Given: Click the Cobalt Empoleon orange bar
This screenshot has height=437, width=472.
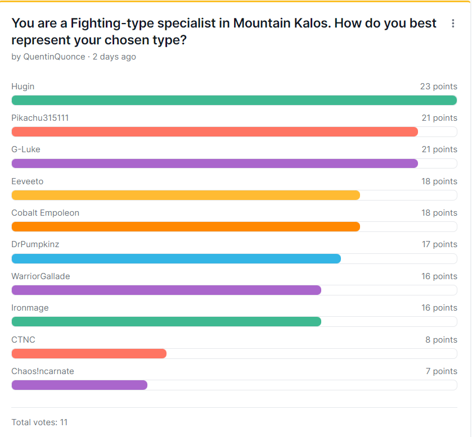Looking at the screenshot, I should (186, 226).
